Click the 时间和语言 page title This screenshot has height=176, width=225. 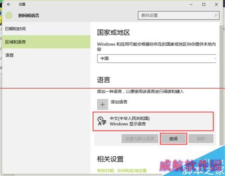click(29, 15)
